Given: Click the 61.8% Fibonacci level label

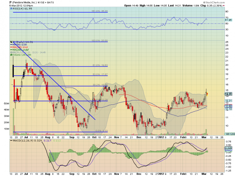Looking at the screenshot, I should pos(100,65).
